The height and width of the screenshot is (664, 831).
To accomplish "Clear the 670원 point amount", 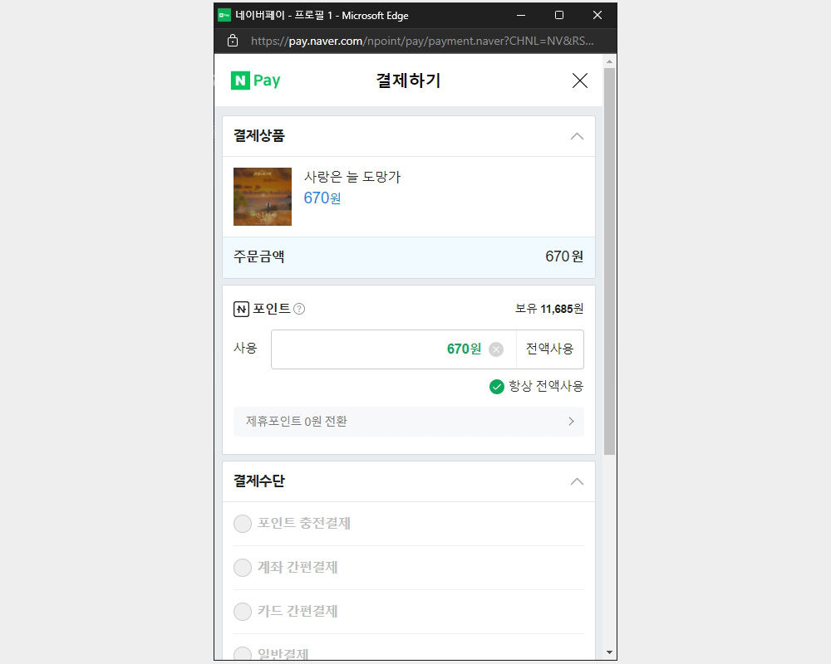I will point(496,349).
